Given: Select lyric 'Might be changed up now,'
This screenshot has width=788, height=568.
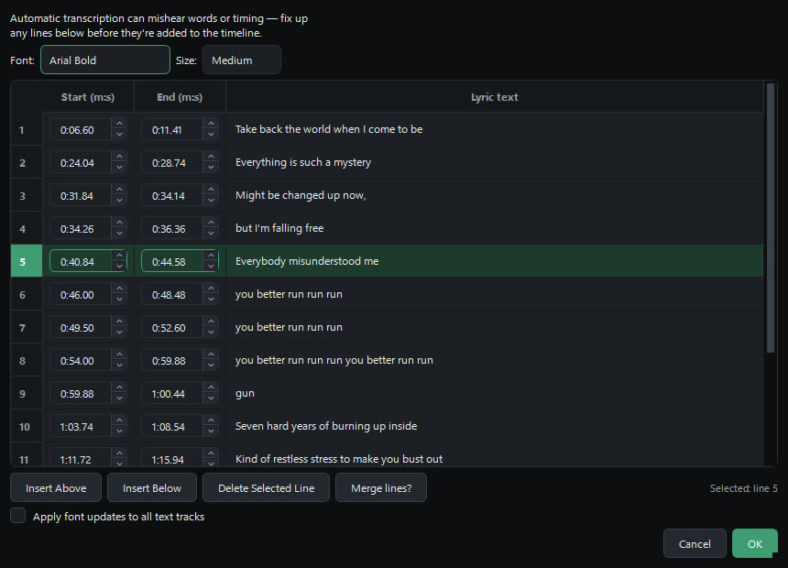Looking at the screenshot, I should pos(301,195).
